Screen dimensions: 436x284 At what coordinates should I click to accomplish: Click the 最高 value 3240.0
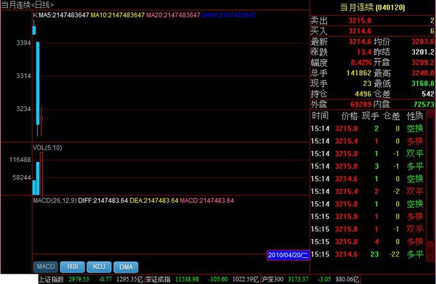pos(423,73)
